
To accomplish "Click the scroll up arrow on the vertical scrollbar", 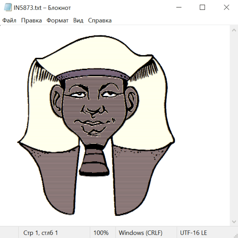I will click(x=234, y=30).
